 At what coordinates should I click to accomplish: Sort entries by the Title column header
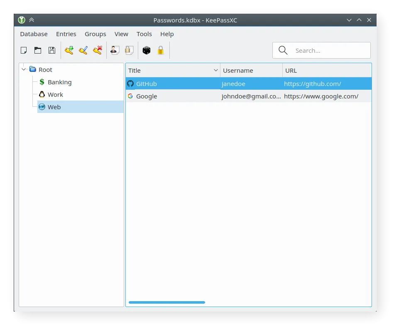pyautogui.click(x=173, y=70)
